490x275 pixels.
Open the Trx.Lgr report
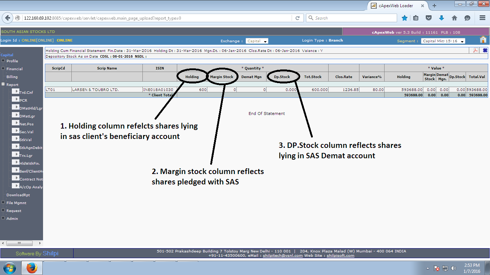(x=26, y=155)
